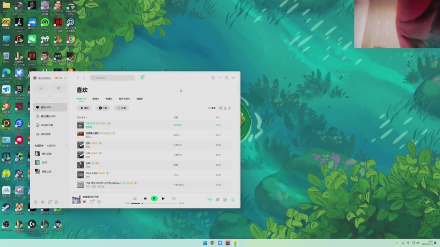Open the play queue list icon
The height and width of the screenshot is (247, 440).
tap(233, 200)
